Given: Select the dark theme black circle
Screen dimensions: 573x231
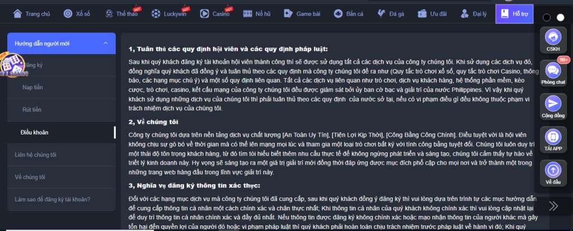Looking at the screenshot, I should click(547, 17).
